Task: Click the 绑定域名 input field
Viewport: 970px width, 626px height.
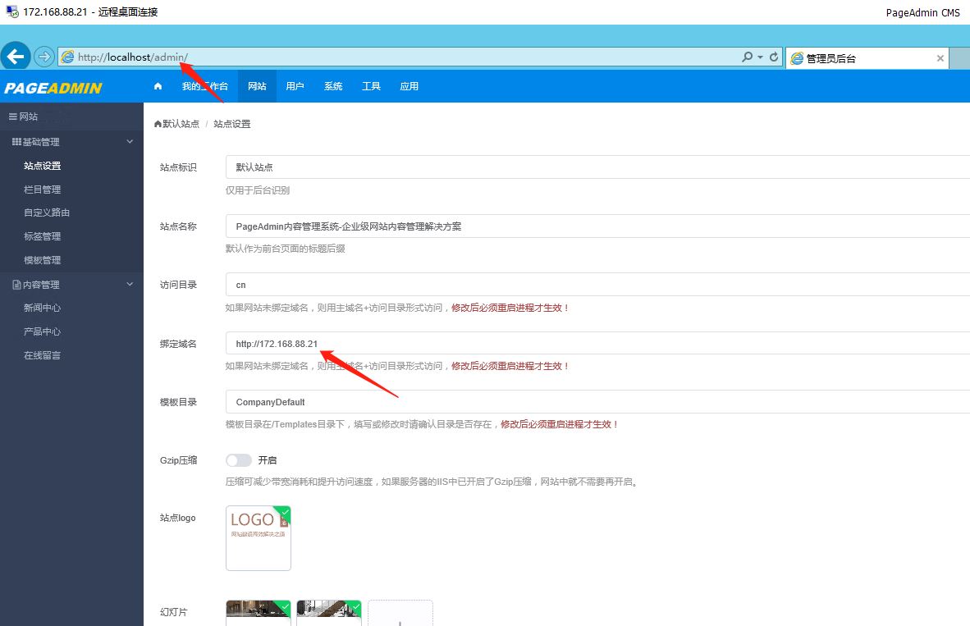Action: coord(597,343)
